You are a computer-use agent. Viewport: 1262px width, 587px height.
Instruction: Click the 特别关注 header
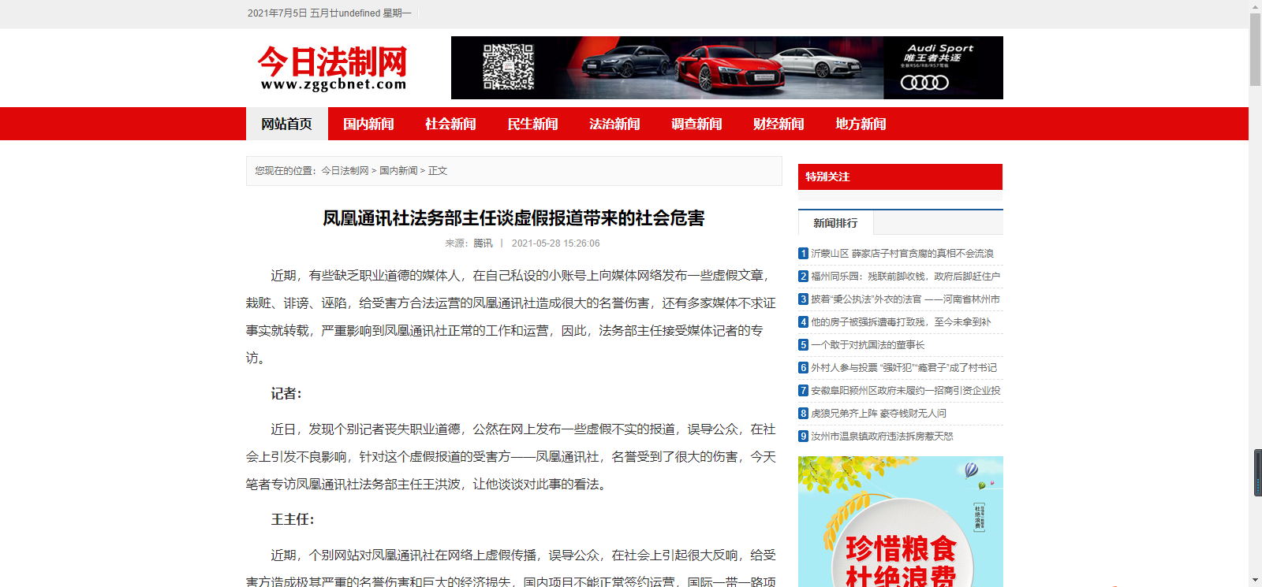900,176
